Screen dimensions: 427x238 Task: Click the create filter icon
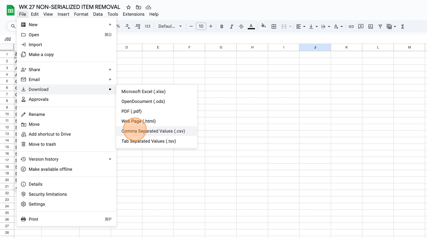(x=380, y=27)
